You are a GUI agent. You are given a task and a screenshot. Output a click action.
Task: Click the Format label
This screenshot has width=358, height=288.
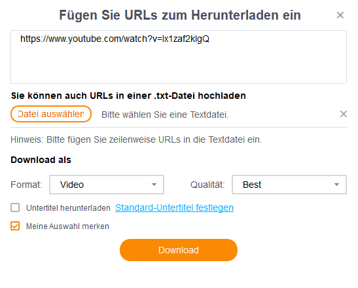click(26, 185)
